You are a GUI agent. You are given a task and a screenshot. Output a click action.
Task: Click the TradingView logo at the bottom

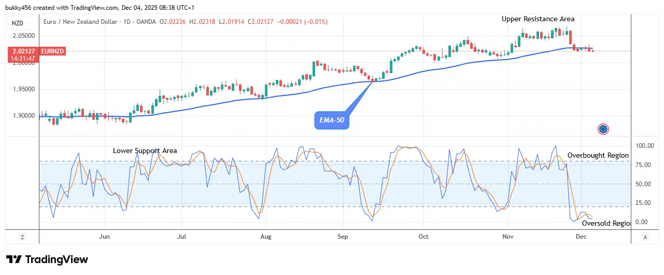click(47, 259)
